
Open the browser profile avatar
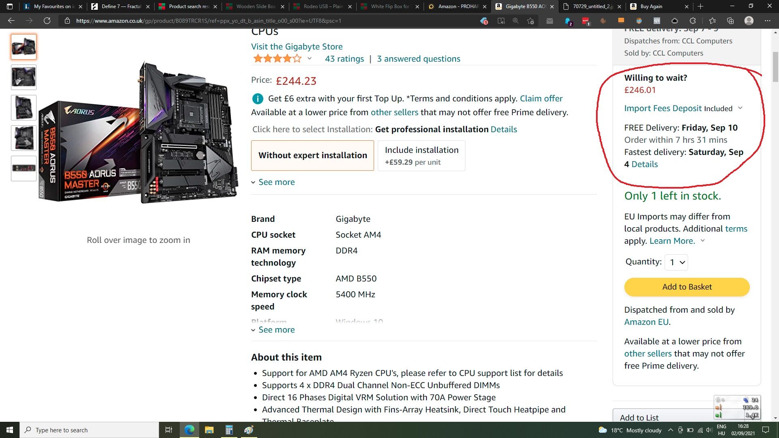click(749, 21)
